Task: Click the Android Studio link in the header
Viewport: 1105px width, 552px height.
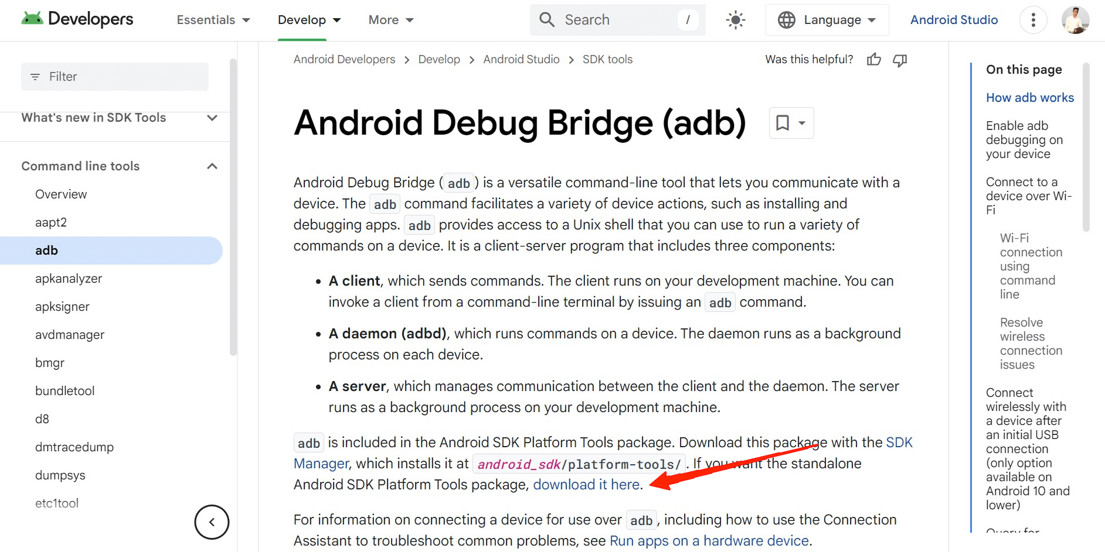Action: coord(953,19)
